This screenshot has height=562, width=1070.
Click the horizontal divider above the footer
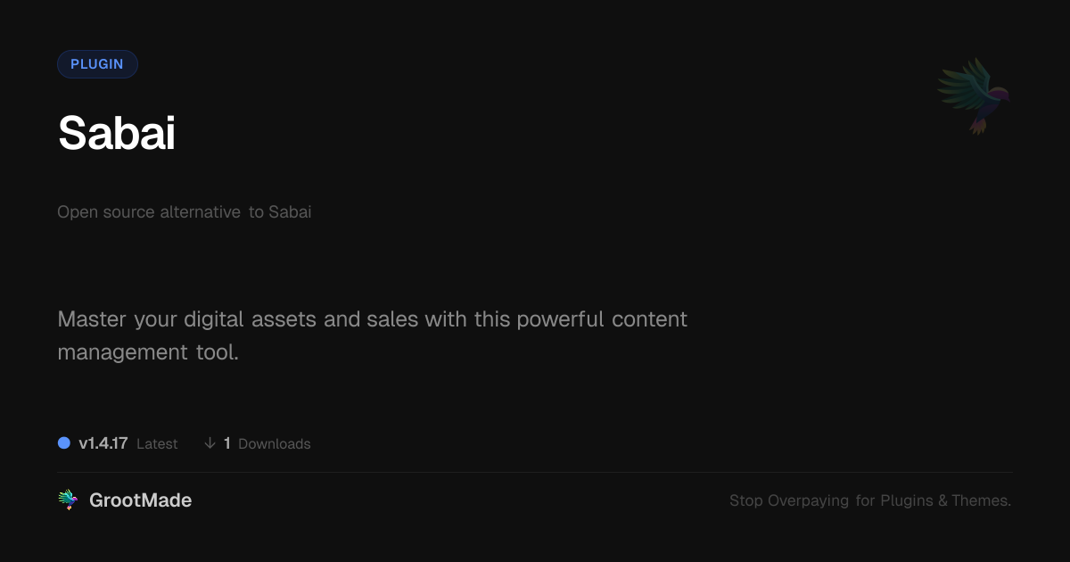point(535,472)
